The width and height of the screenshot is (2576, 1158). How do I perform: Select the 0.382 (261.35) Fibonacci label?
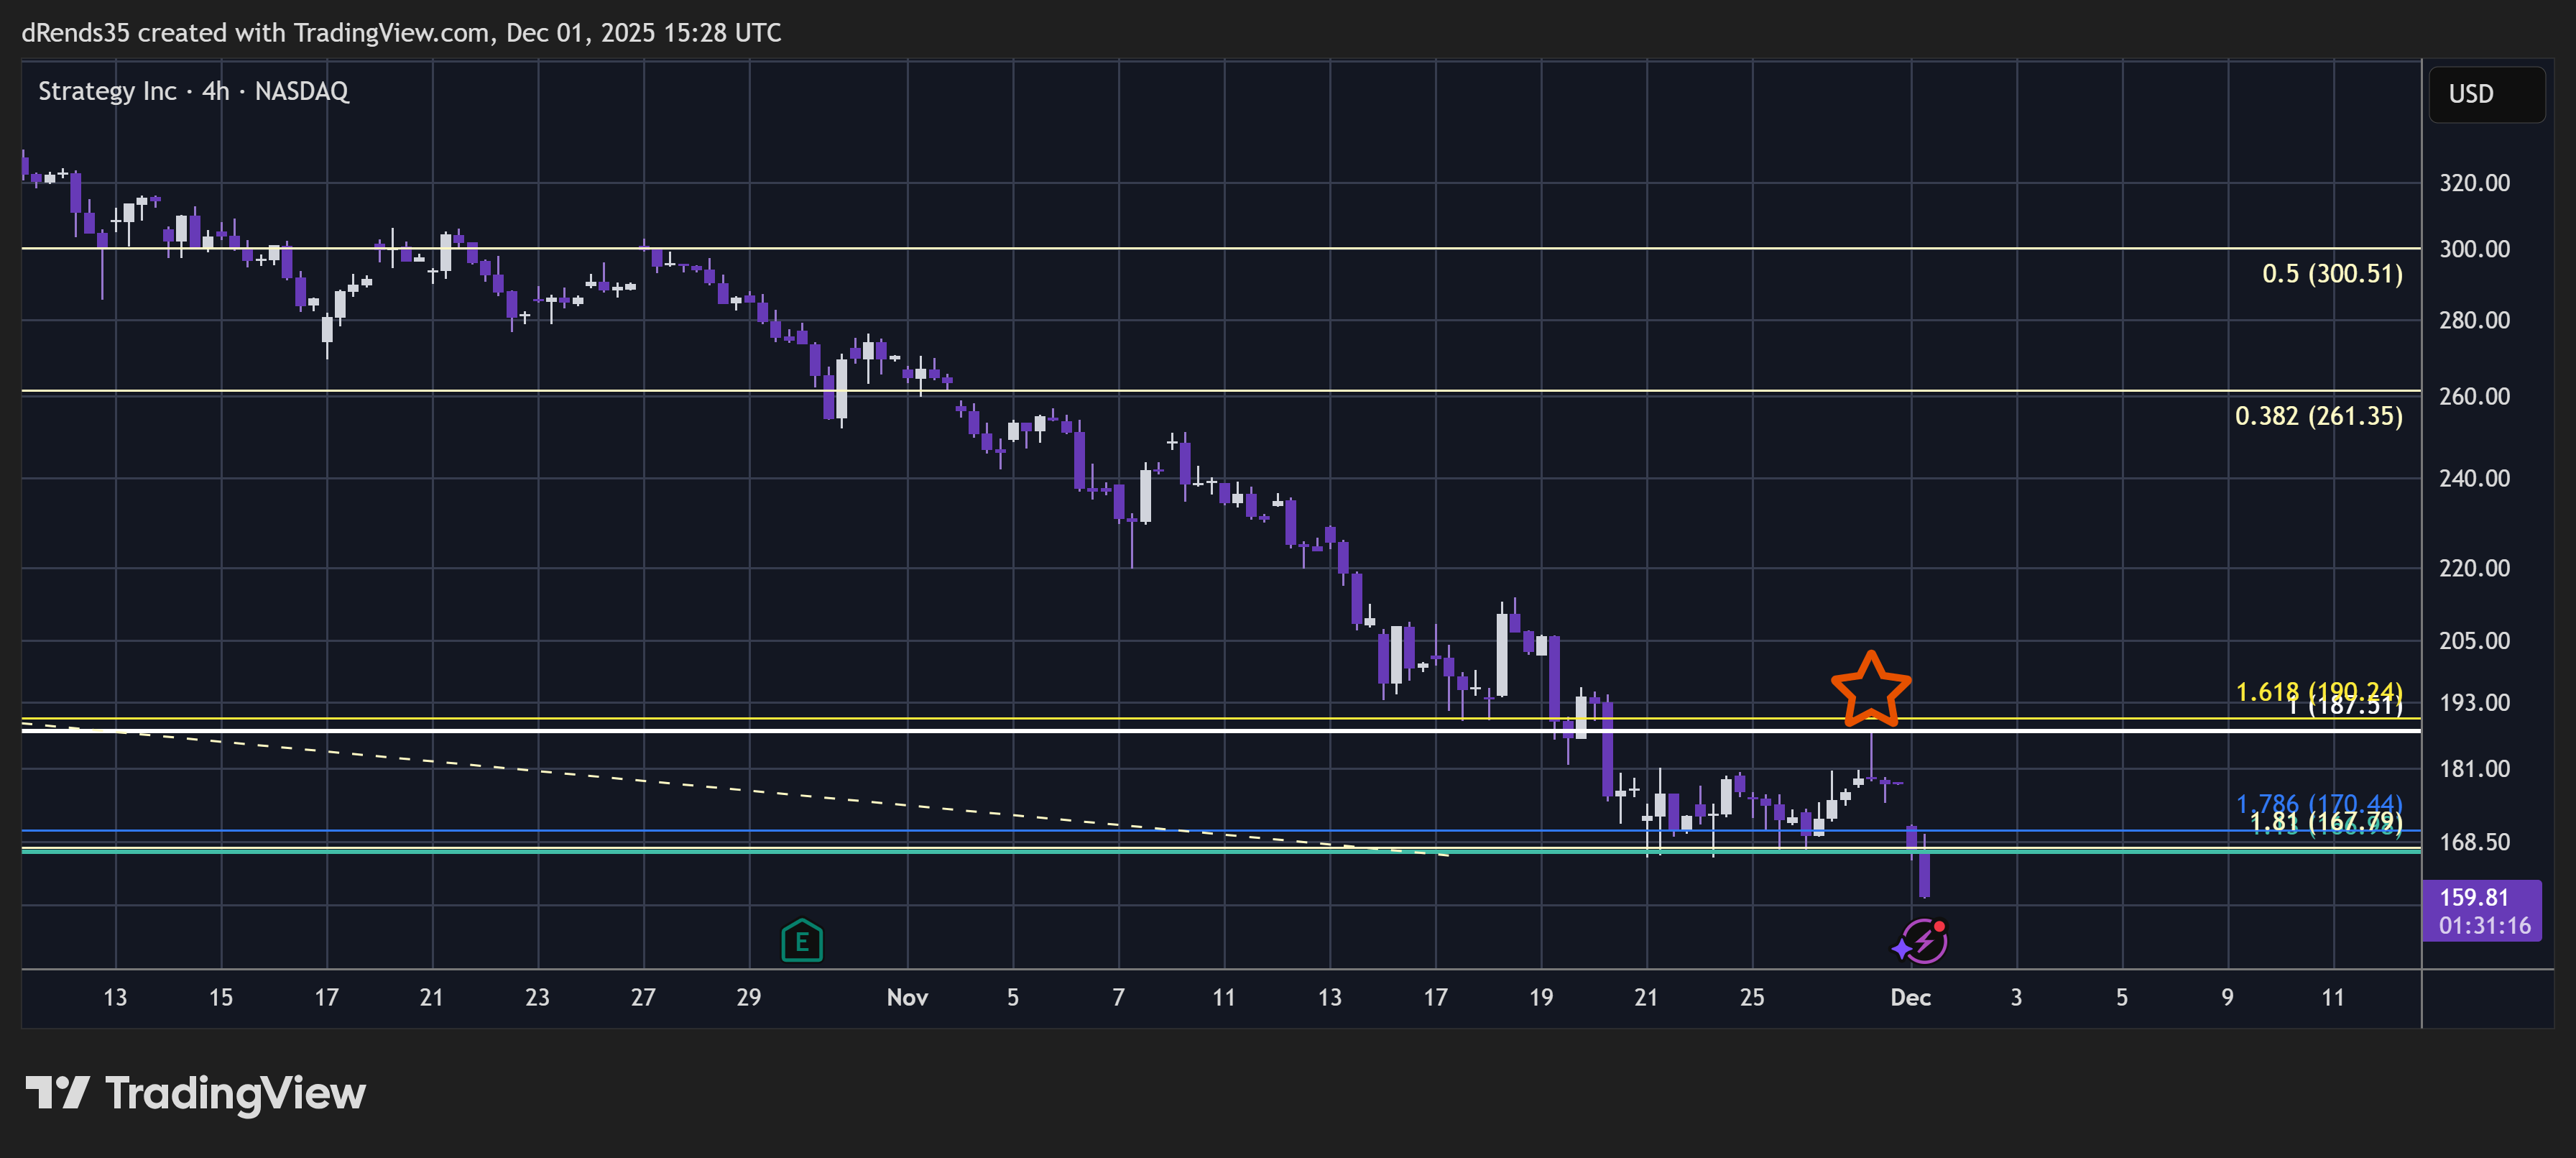[x=2318, y=416]
